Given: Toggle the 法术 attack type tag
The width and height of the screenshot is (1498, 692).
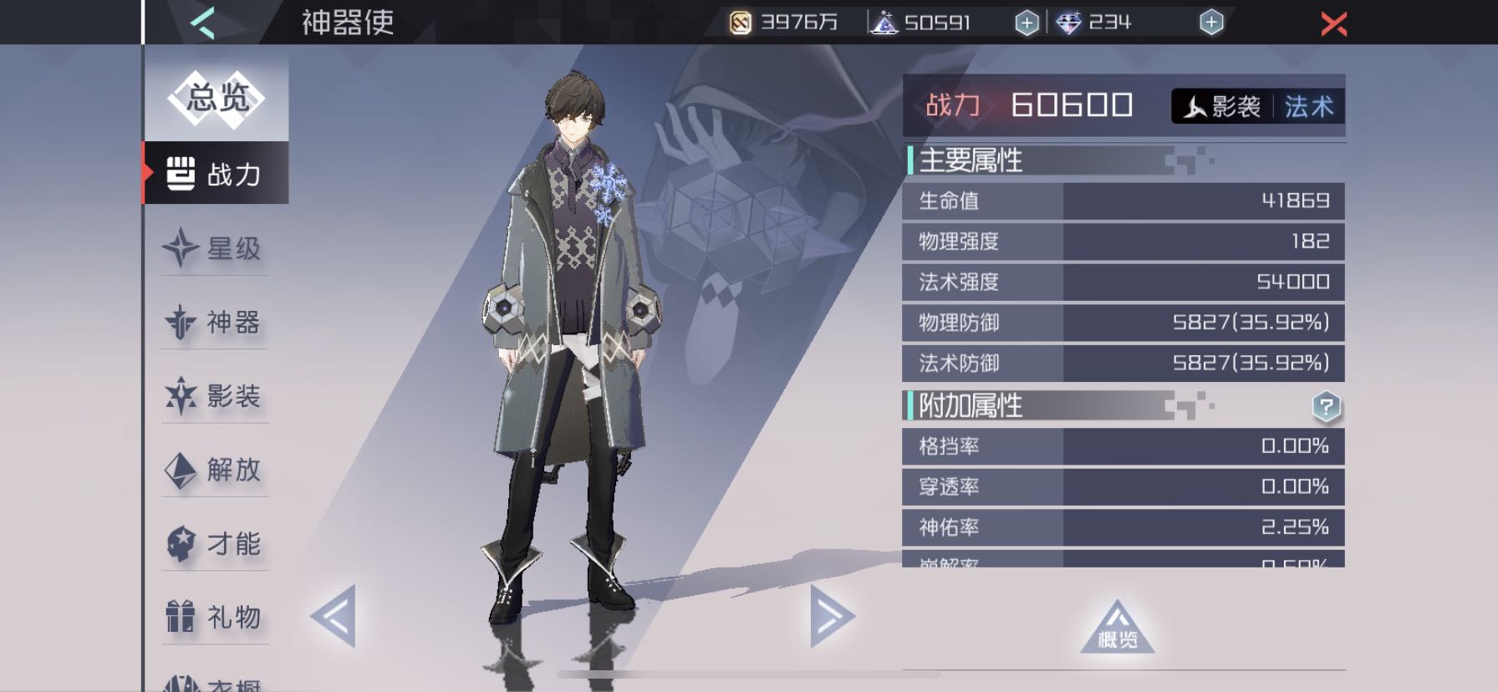Looking at the screenshot, I should click(x=1309, y=107).
